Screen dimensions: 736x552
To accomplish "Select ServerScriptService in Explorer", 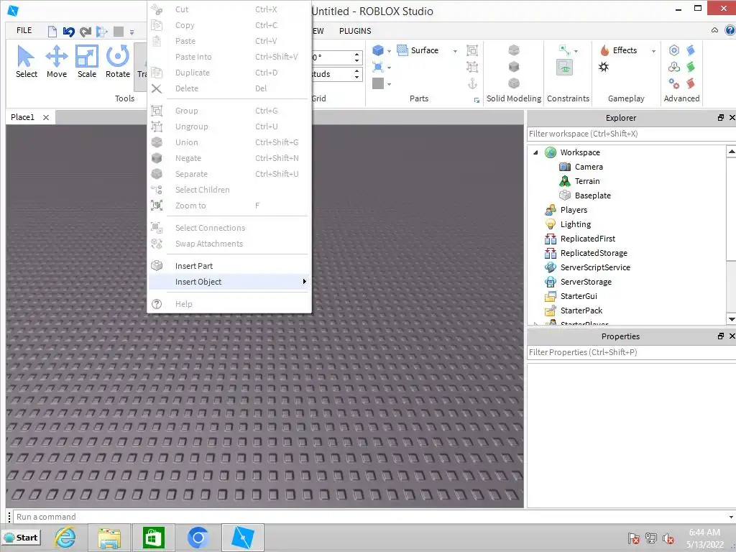I will [x=594, y=267].
